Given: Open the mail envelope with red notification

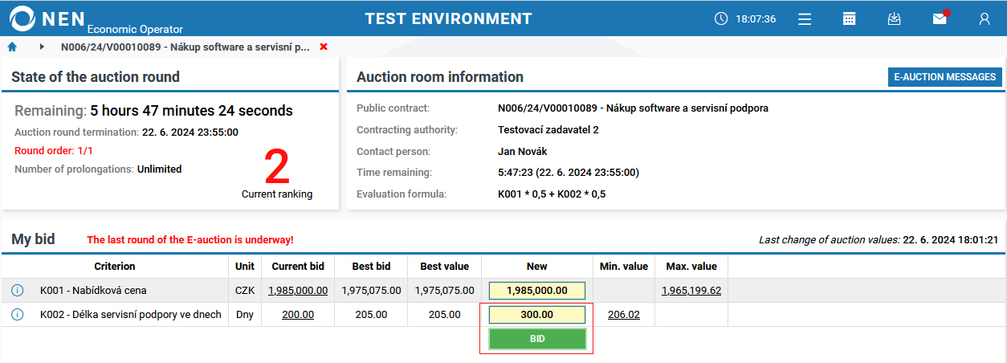Looking at the screenshot, I should click(939, 18).
